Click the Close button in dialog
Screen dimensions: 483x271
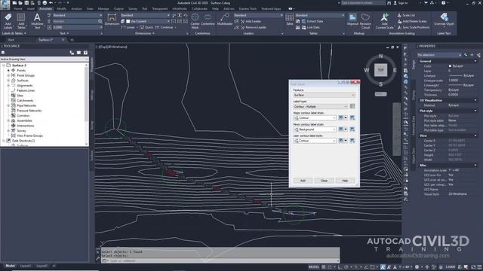click(x=324, y=181)
